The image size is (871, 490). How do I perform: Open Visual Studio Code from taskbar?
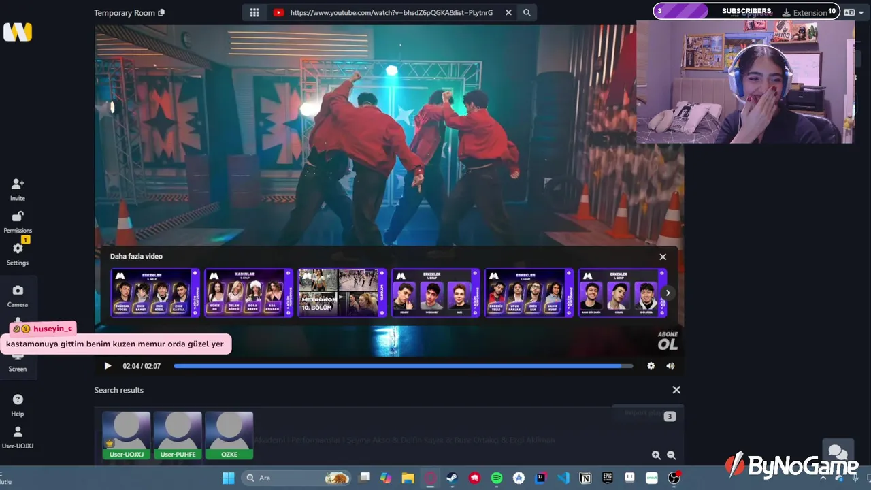pos(563,478)
